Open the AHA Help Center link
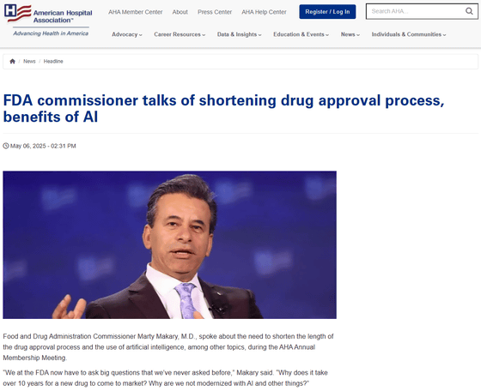The image size is (481, 391). pyautogui.click(x=264, y=12)
